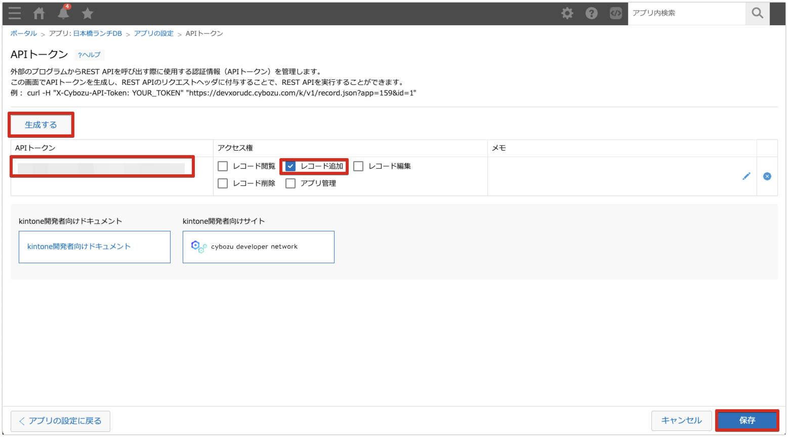Viewport: 788px width, 437px height.
Task: Delete the API token row
Action: (x=767, y=176)
